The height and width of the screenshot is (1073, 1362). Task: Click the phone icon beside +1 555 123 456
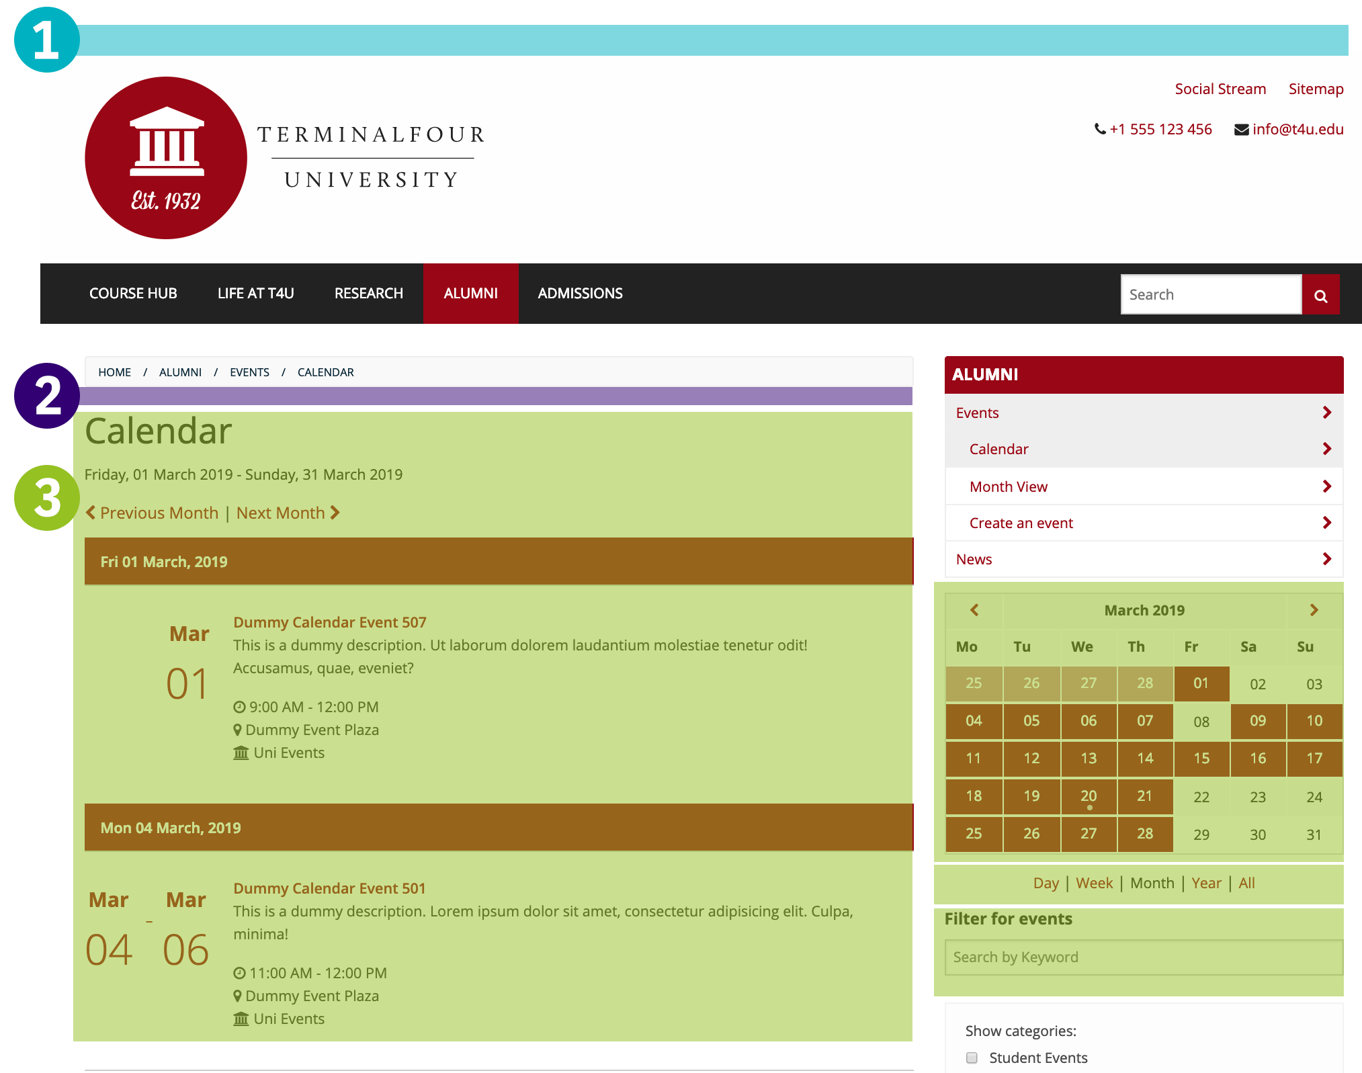tap(1099, 129)
